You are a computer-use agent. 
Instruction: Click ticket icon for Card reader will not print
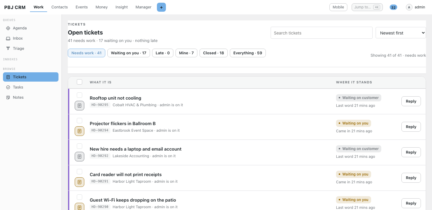tap(79, 182)
